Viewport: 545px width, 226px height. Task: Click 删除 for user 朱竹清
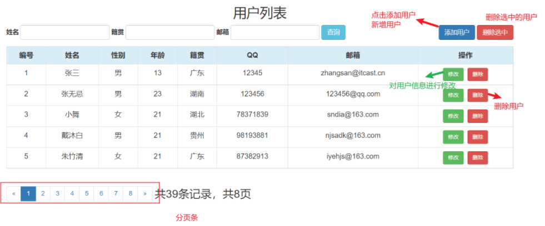click(478, 158)
